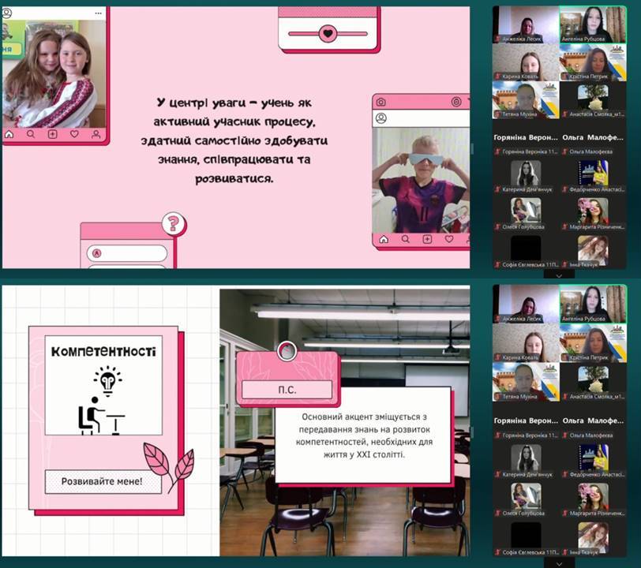Click the heart icon under the two girls photo

click(x=74, y=134)
